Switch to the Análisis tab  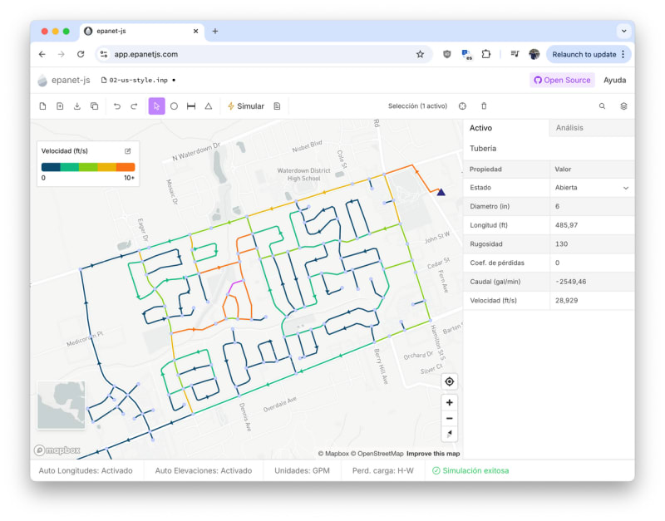[x=569, y=128]
